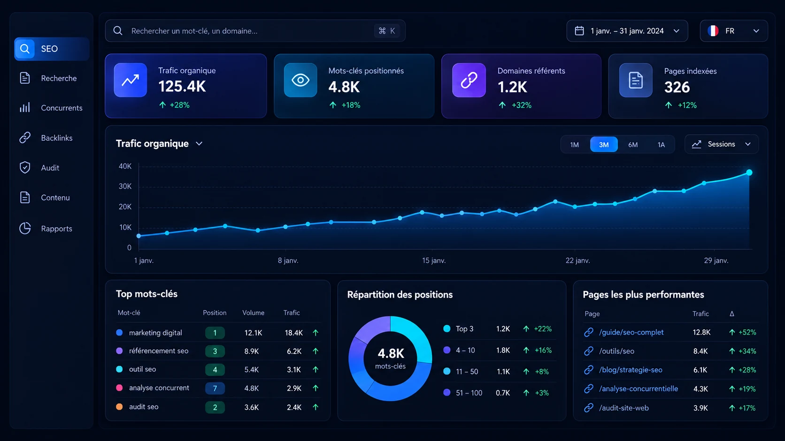Screen dimensions: 785x441
Task: Open the Sessions metric dropdown
Action: (722, 144)
